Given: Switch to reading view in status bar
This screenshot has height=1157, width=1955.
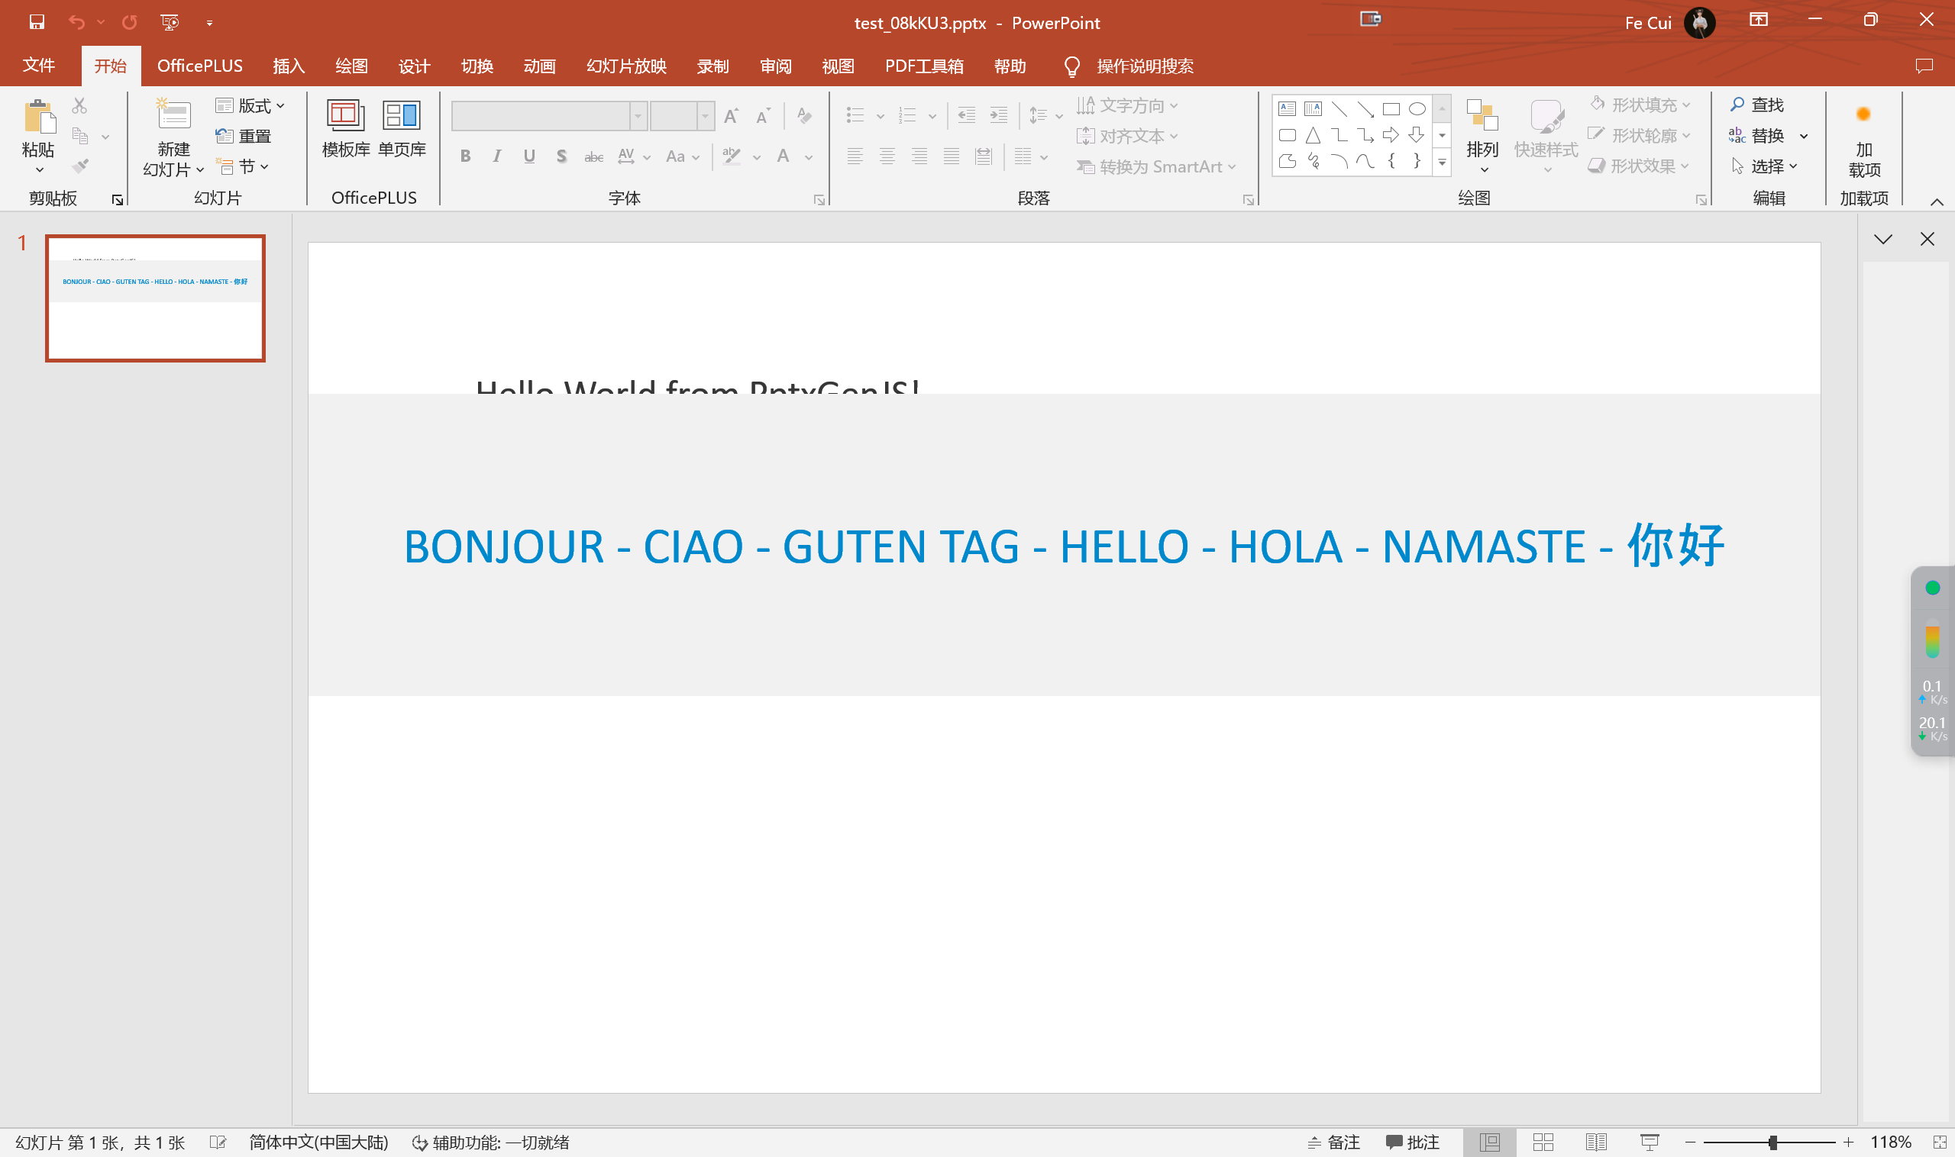Looking at the screenshot, I should [x=1596, y=1142].
